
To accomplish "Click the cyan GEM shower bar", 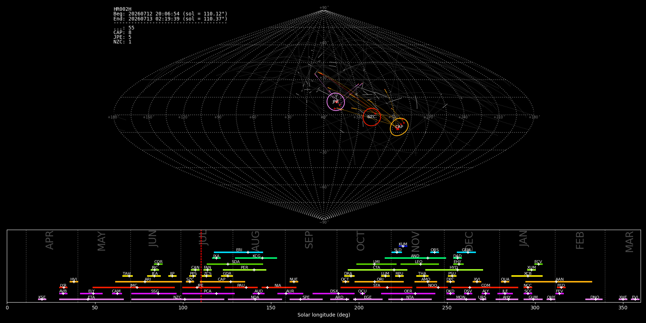I will tap(466, 252).
